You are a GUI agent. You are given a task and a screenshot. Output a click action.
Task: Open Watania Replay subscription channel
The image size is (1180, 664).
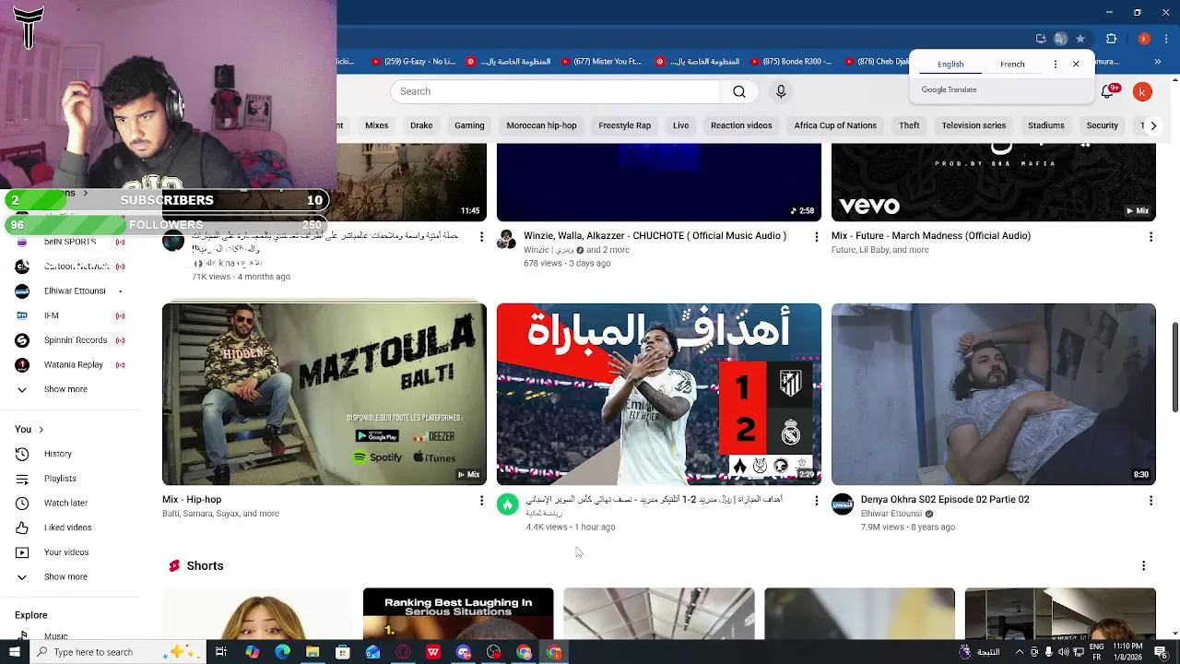click(69, 364)
